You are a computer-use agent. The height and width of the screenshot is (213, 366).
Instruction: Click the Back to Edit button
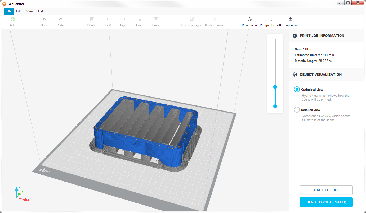pyautogui.click(x=326, y=190)
